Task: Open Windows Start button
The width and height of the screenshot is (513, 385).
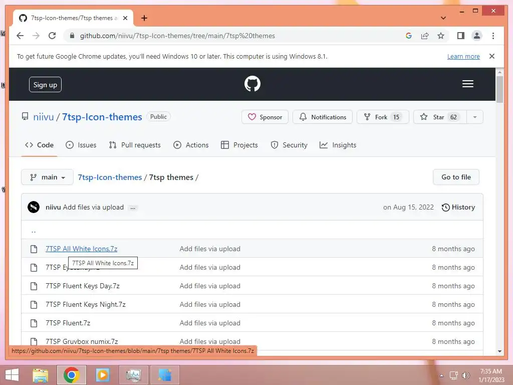Action: [12, 375]
